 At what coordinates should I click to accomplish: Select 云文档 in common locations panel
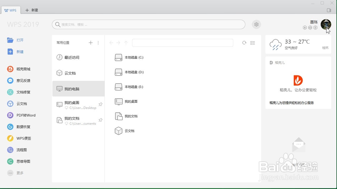(79, 73)
